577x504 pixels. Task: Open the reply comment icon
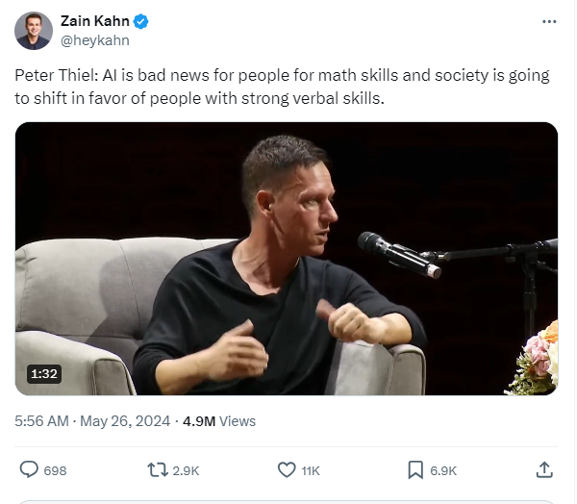click(x=29, y=469)
